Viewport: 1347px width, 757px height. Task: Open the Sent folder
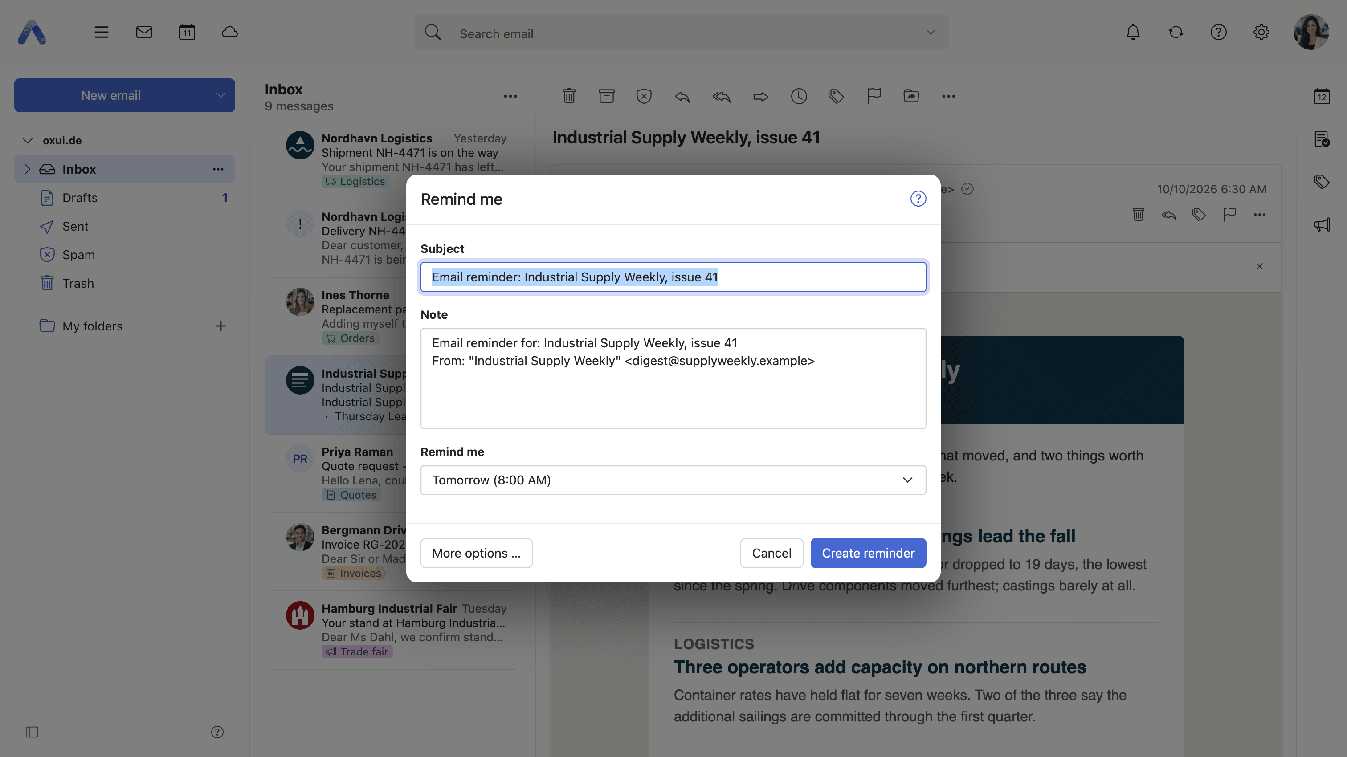[124, 226]
